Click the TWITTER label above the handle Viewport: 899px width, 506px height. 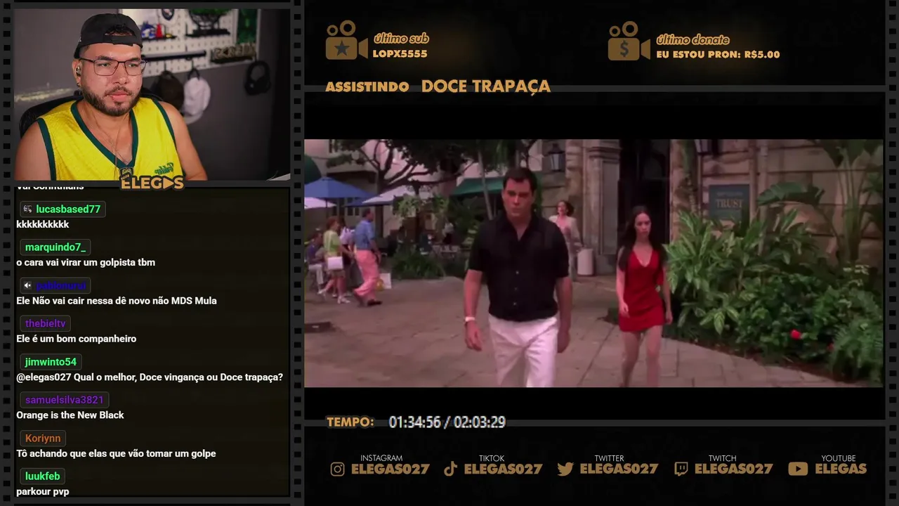tap(609, 458)
